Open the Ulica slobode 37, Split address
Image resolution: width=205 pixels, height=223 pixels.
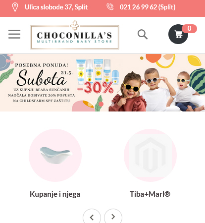[56, 7]
